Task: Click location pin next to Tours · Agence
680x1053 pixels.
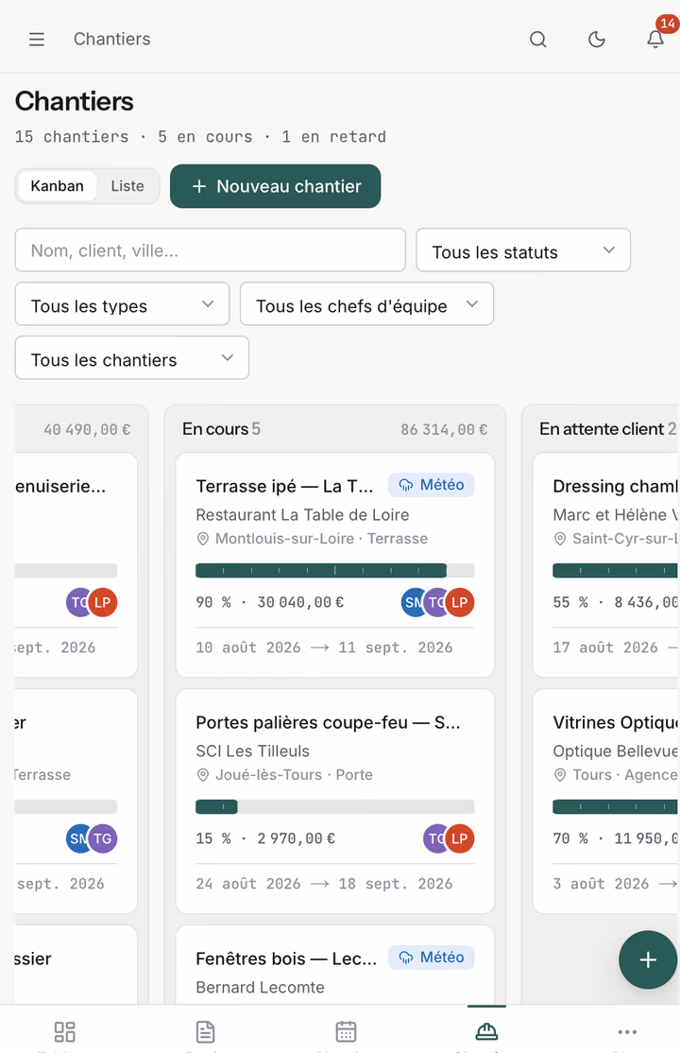Action: [560, 775]
